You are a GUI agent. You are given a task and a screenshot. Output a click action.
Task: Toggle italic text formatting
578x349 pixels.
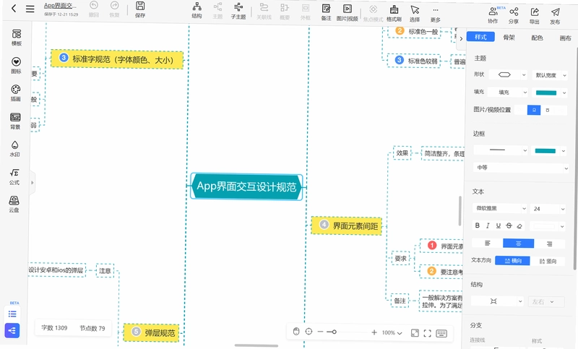click(488, 225)
